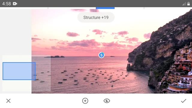
Task: Tap the signal strength icon
Action: tap(184, 4)
